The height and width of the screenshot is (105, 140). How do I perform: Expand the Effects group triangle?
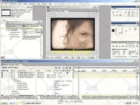pos(12,91)
